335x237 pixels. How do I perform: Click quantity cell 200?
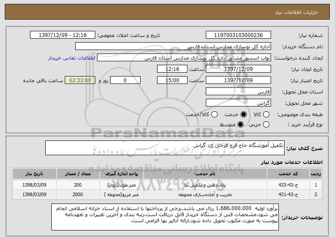coord(78,185)
